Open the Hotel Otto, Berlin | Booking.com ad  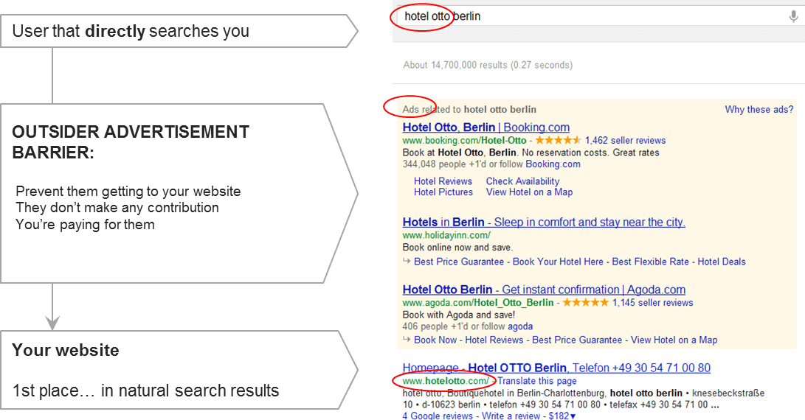click(486, 127)
